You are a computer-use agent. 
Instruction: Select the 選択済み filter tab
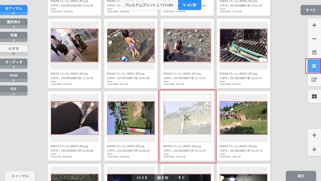[x=13, y=23]
